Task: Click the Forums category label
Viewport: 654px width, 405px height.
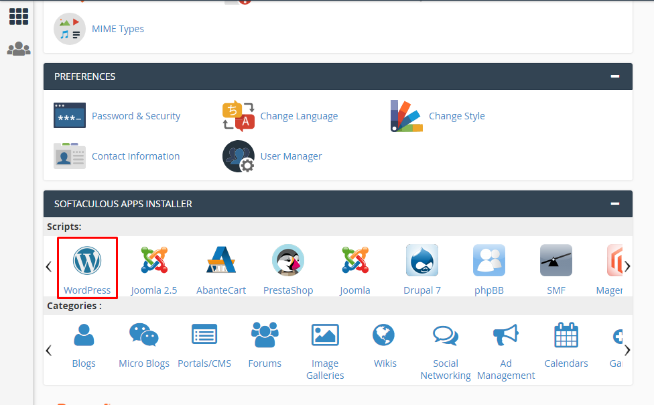Action: click(265, 363)
